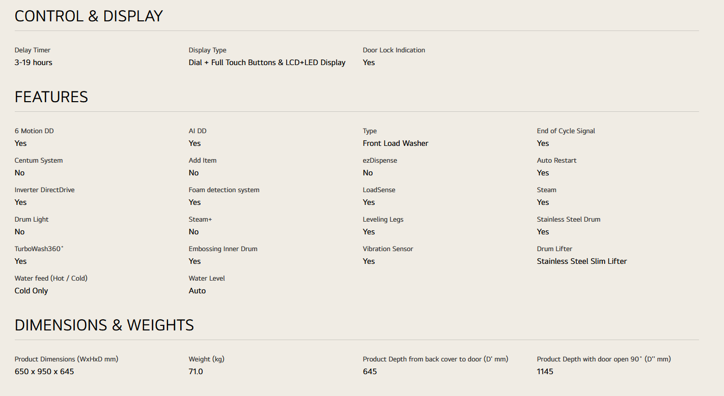Click the Front Load Washer value
Screen dimensions: 724x396
coord(395,143)
